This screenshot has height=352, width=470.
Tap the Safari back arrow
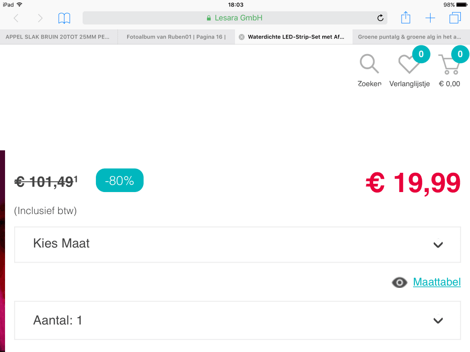pos(17,18)
